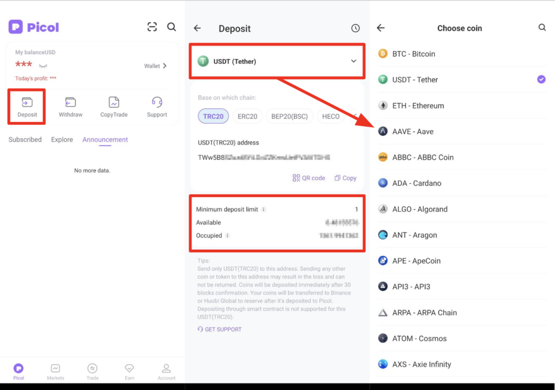Go back from the Deposit screen
555x390 pixels.
[x=197, y=28]
